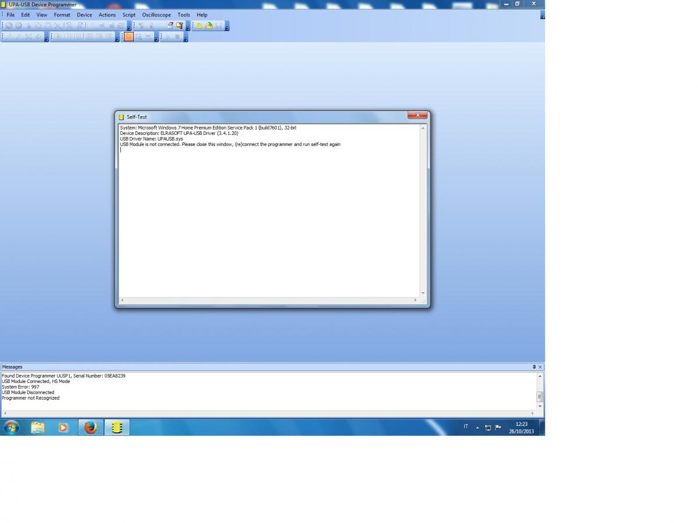Click the 'System Error: 997' message
The height and width of the screenshot is (523, 698).
coord(20,387)
